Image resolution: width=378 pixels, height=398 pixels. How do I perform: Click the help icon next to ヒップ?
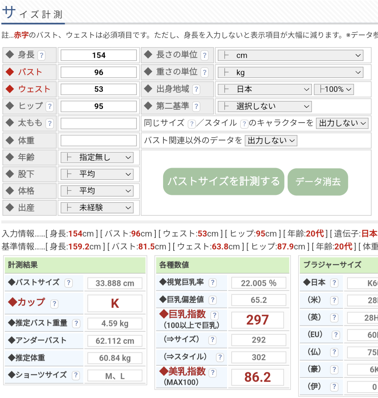[50, 106]
